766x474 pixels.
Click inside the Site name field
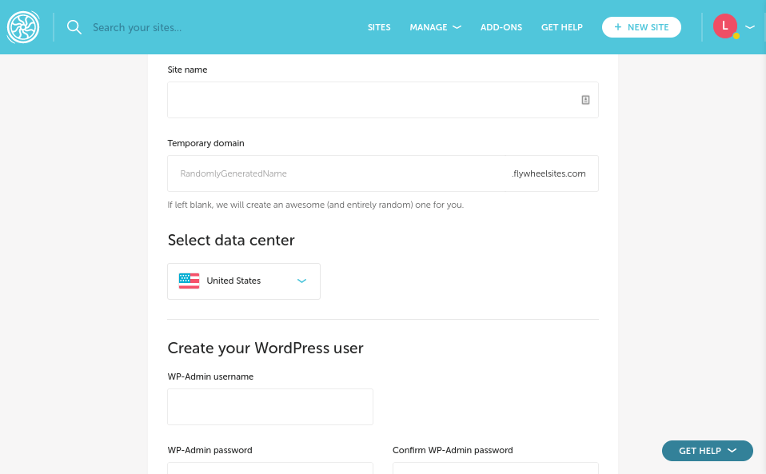click(x=383, y=100)
